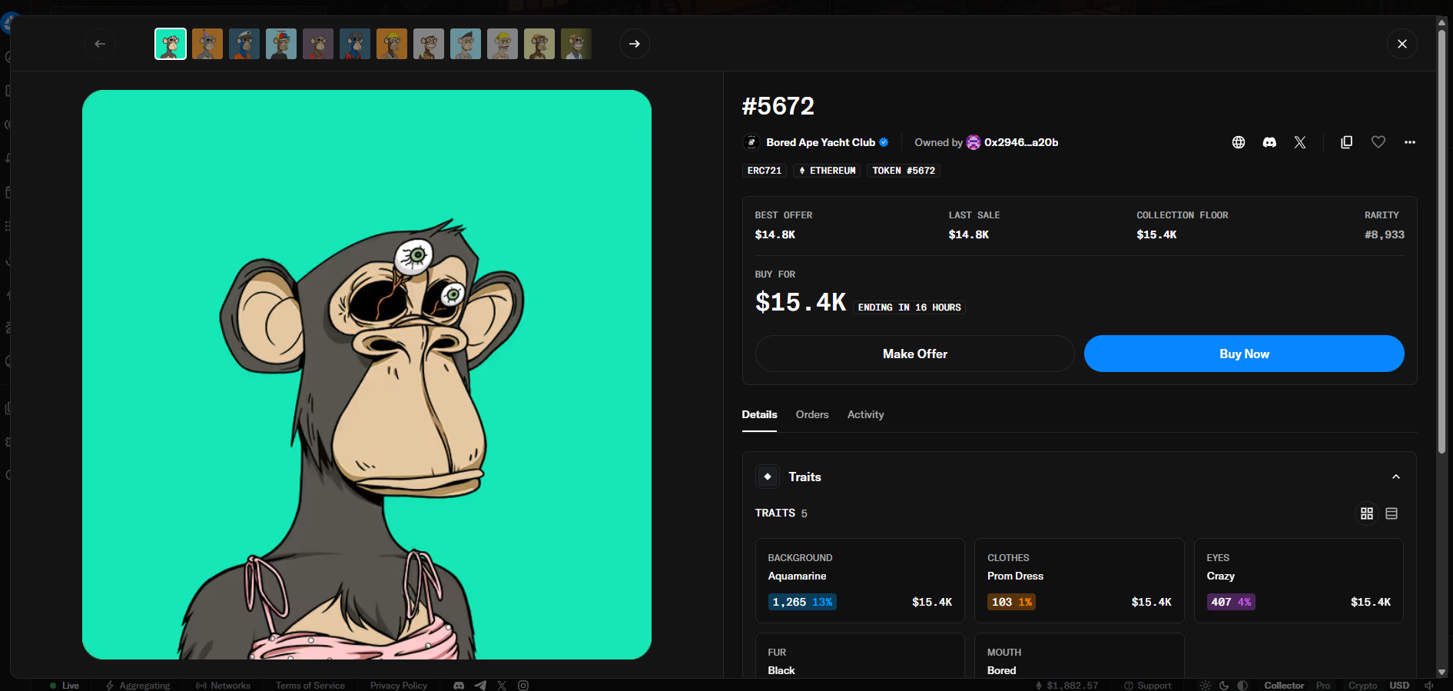
Task: Switch currency display to Crypto
Action: point(1363,686)
